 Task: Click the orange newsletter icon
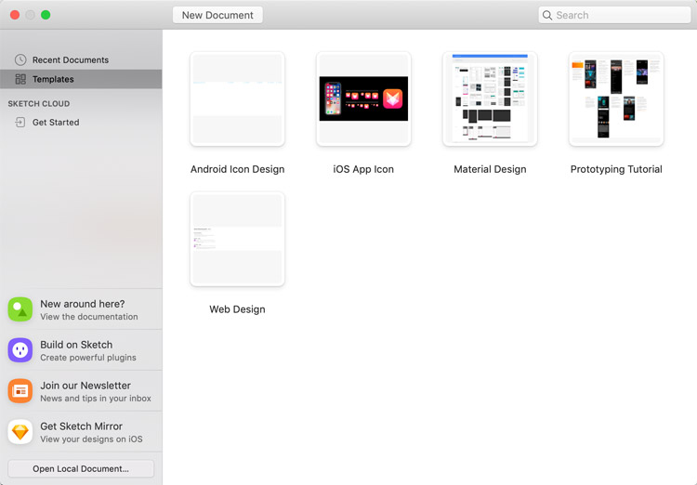20,391
